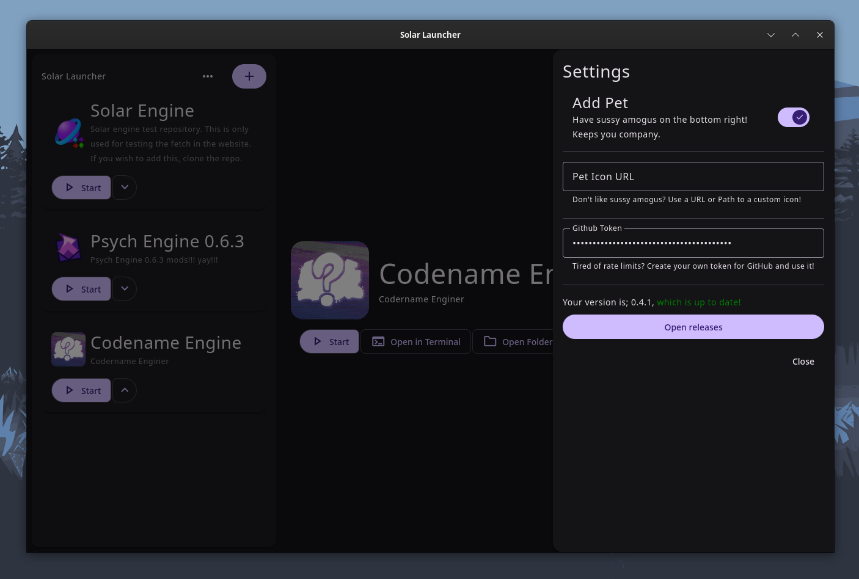This screenshot has height=579, width=859.
Task: Open releases page
Action: 693,327
